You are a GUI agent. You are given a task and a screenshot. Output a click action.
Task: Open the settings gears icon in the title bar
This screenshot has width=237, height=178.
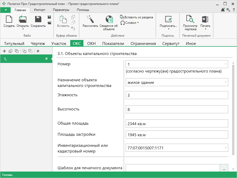[228, 10]
